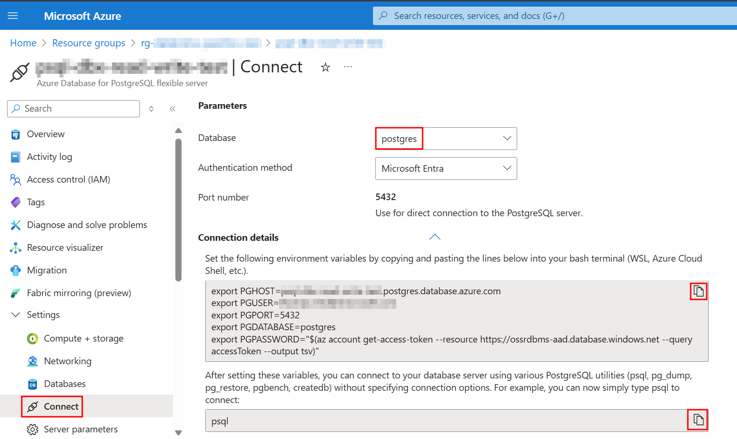Select Connect in the sidebar

click(87, 406)
